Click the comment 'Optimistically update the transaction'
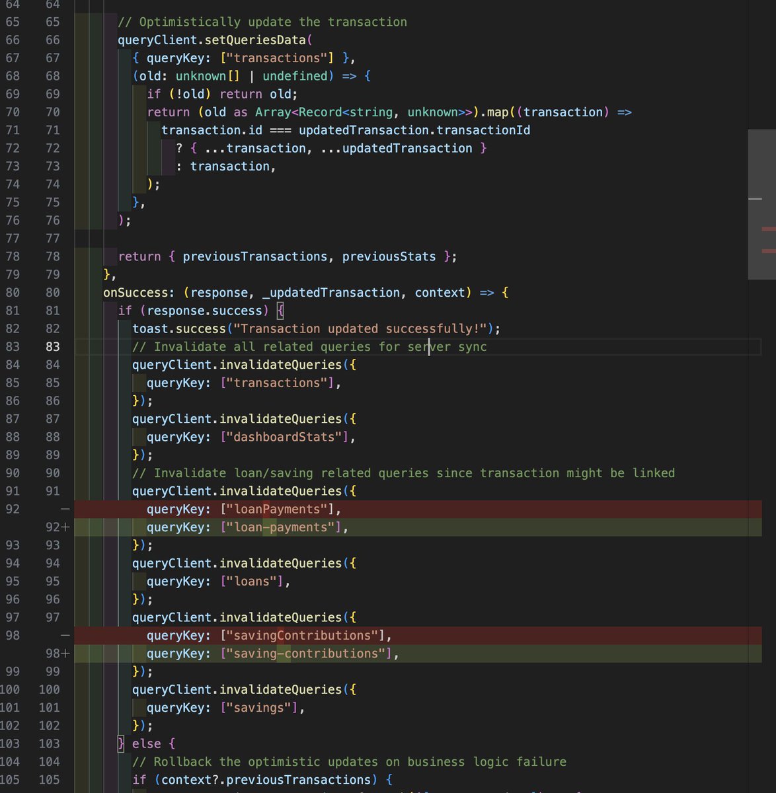Viewport: 776px width, 793px height. 262,22
